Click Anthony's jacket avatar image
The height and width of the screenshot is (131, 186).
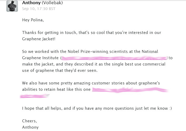point(12,6)
